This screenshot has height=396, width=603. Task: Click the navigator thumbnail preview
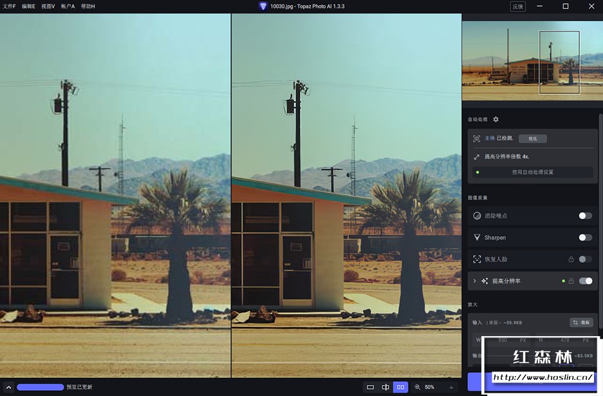coord(532,61)
